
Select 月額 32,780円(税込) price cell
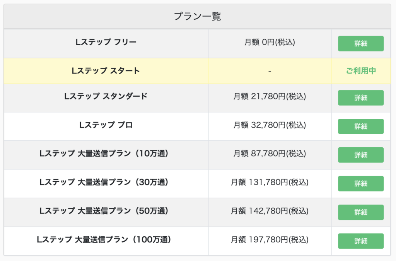(270, 125)
